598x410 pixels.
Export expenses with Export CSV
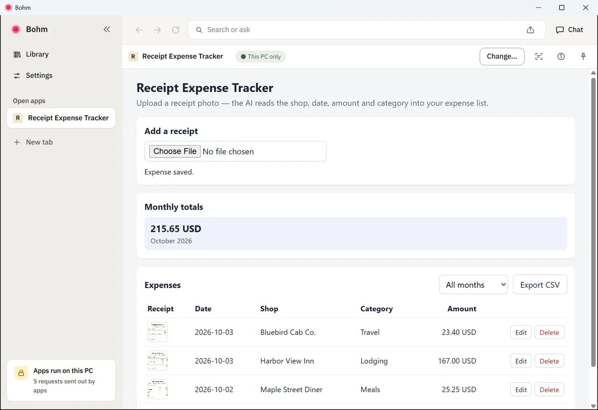(540, 285)
